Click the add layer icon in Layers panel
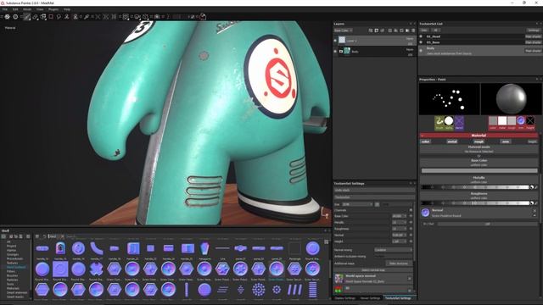Image resolution: width=543 pixels, height=305 pixels. pyautogui.click(x=390, y=30)
